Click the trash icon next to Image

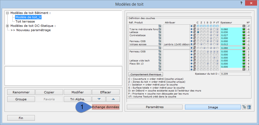pyautogui.click(x=249, y=107)
